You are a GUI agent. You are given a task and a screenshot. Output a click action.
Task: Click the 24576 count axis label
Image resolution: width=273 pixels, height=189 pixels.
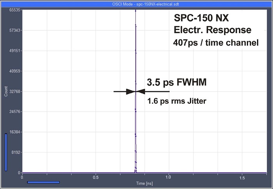click(x=15, y=111)
